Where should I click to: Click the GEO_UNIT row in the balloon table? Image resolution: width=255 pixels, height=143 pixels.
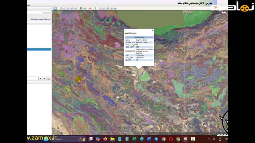coord(139,47)
